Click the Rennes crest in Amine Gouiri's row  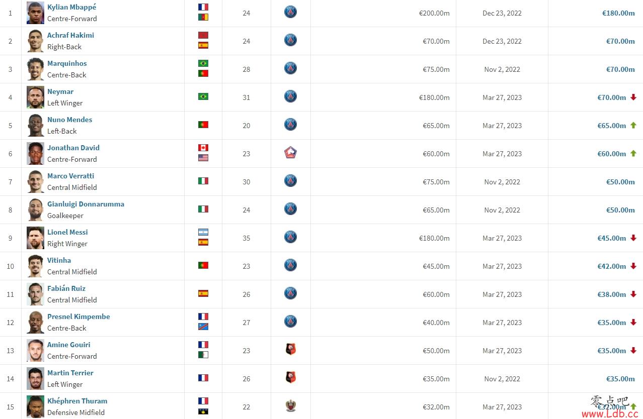pyautogui.click(x=290, y=350)
